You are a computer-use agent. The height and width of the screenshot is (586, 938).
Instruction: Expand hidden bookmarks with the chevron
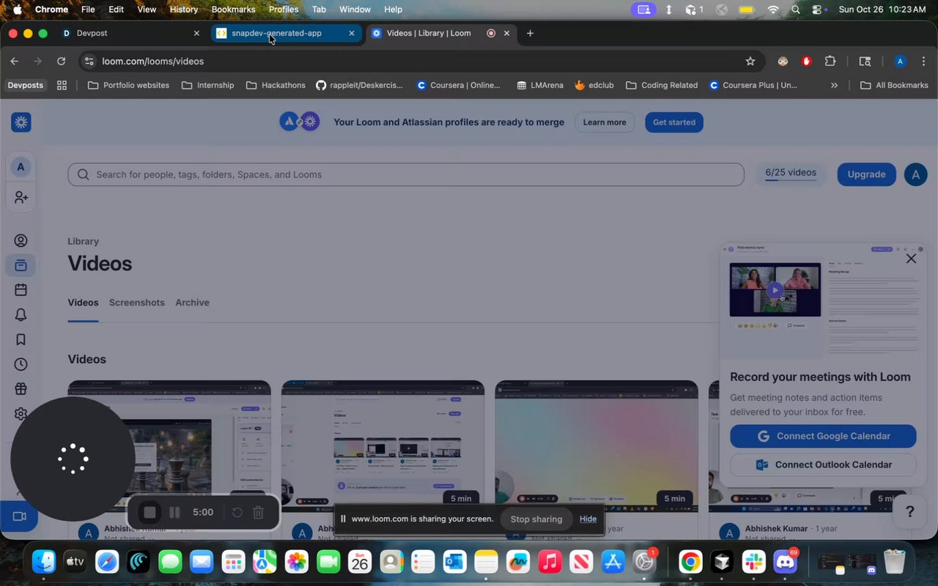coord(834,85)
